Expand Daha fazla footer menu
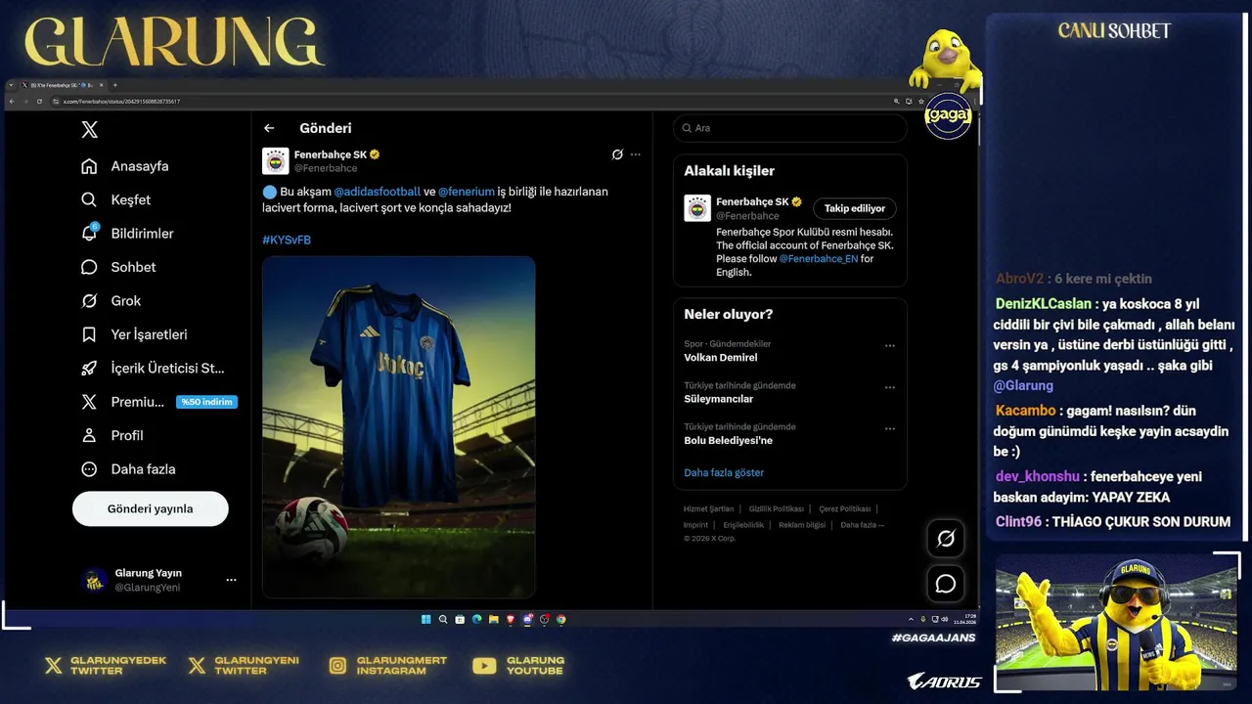Image resolution: width=1252 pixels, height=704 pixels. click(x=862, y=525)
